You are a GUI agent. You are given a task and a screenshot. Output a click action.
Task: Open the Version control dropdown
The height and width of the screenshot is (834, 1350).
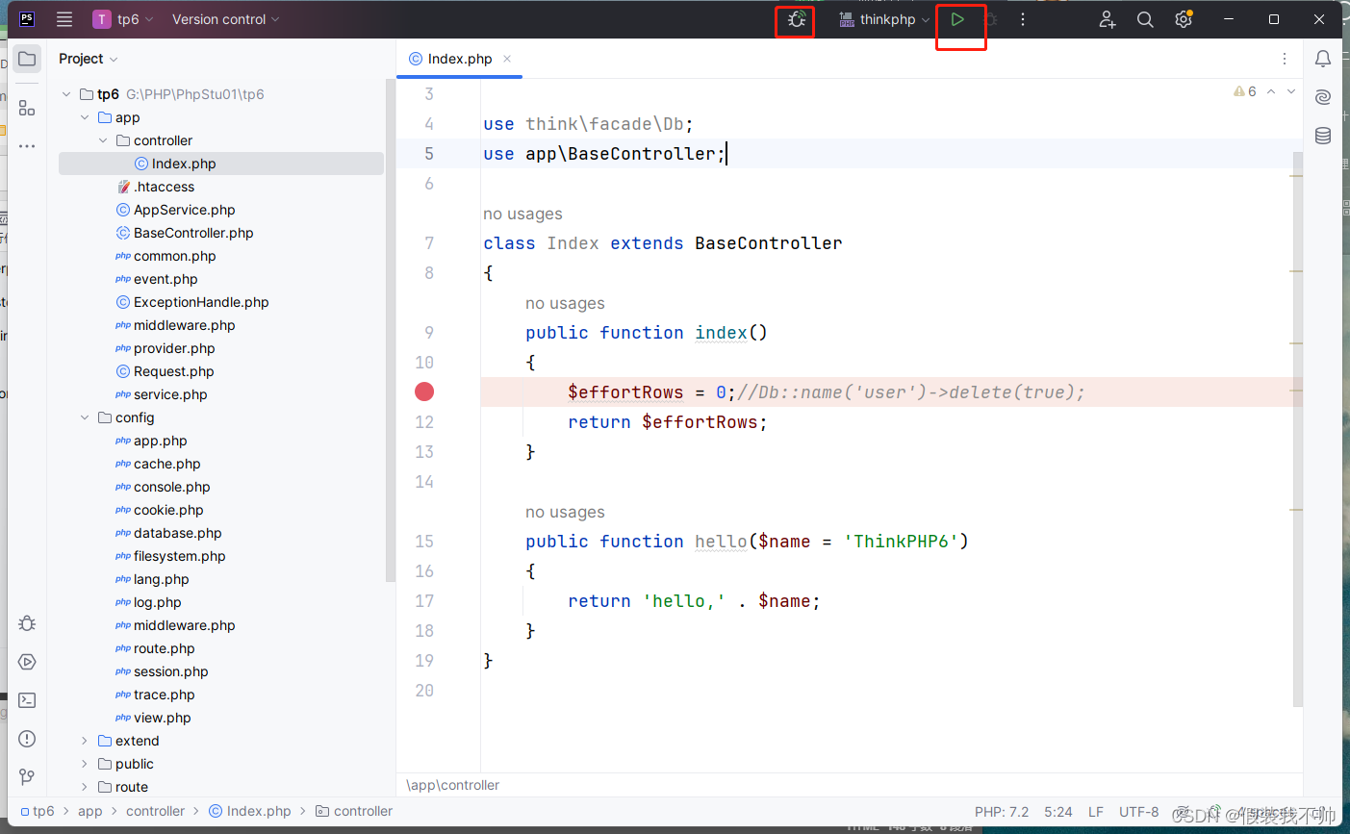[226, 19]
